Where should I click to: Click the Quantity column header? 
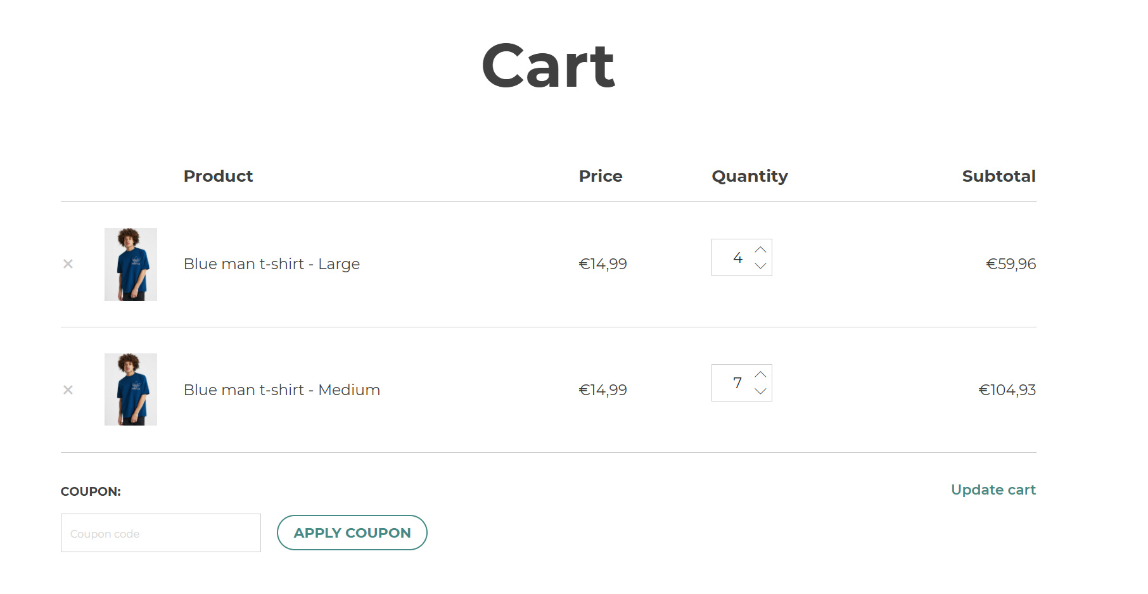pyautogui.click(x=750, y=177)
